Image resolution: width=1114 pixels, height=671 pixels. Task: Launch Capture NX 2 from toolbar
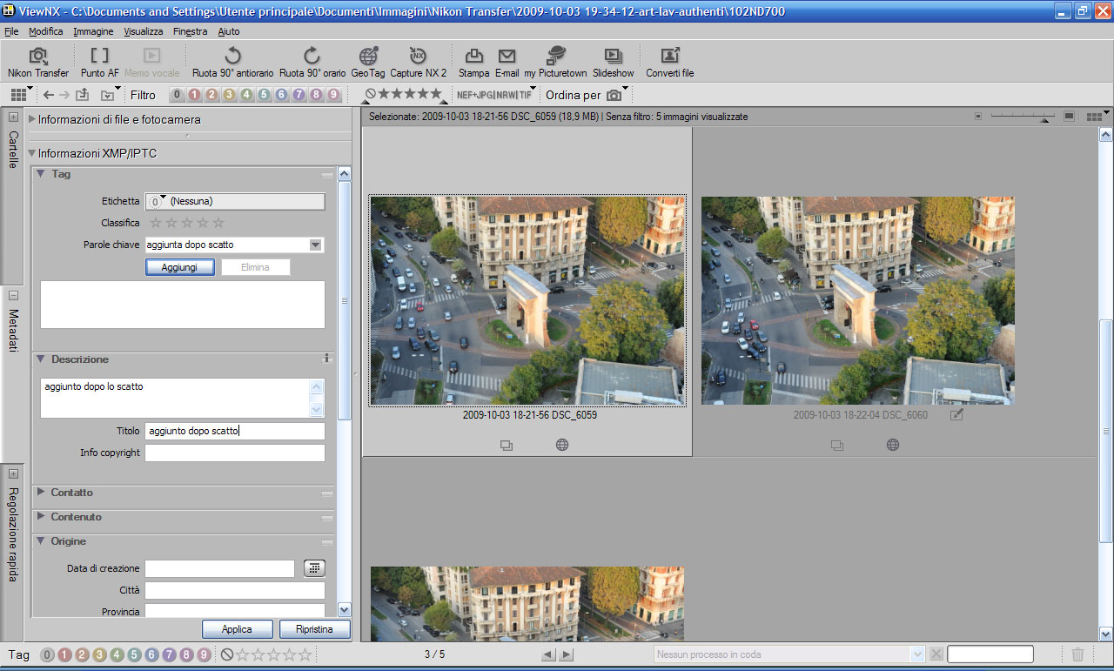(x=418, y=63)
